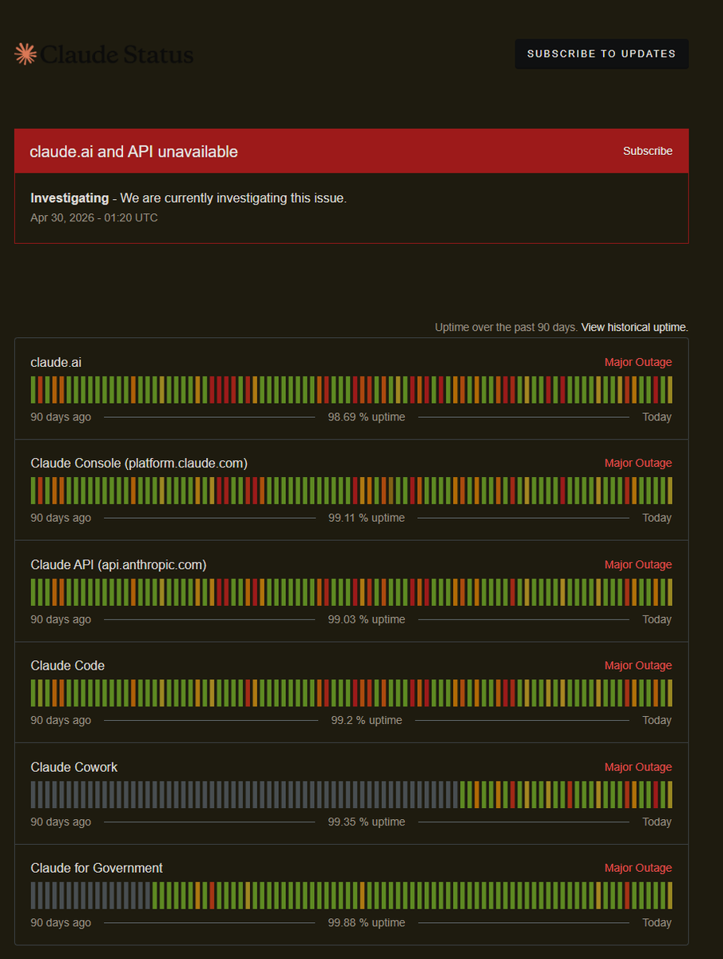723x959 pixels.
Task: Click the 99.88 % uptime value
Action: click(367, 922)
